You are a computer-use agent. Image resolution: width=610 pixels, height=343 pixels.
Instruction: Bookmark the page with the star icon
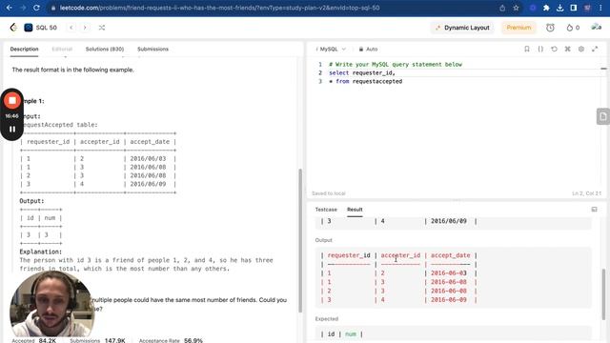coord(516,8)
